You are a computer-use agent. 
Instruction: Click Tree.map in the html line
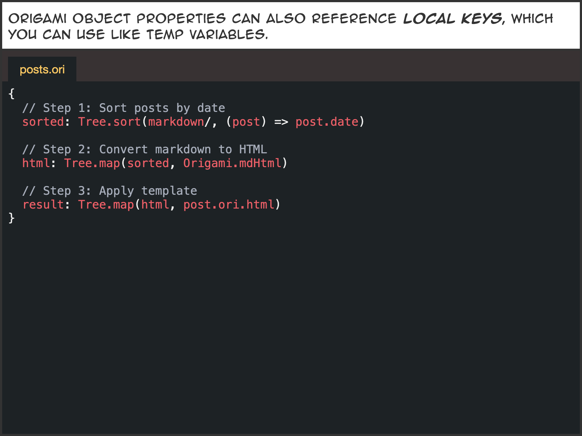point(92,163)
